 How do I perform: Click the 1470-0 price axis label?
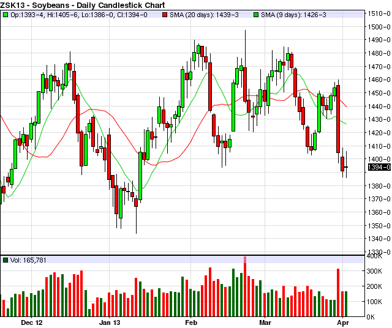point(379,67)
